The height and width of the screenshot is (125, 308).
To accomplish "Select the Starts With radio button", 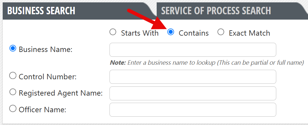I will [x=113, y=32].
